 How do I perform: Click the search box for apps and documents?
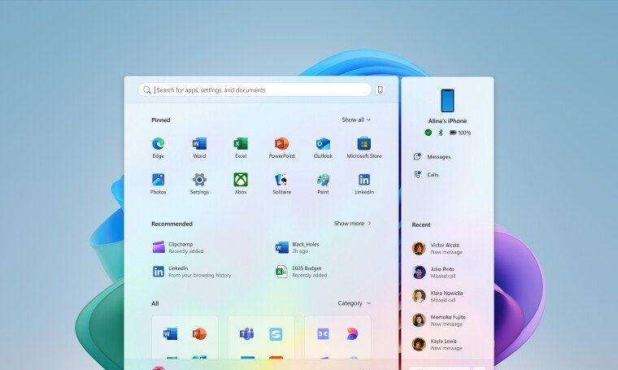[255, 89]
